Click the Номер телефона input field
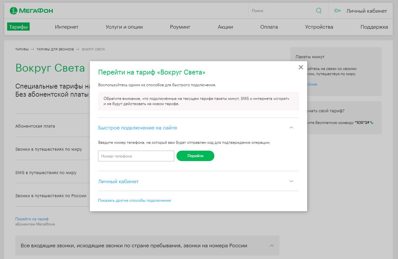 (x=136, y=156)
